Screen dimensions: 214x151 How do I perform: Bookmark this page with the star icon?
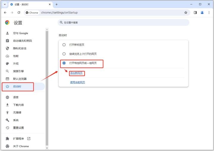tap(185, 12)
